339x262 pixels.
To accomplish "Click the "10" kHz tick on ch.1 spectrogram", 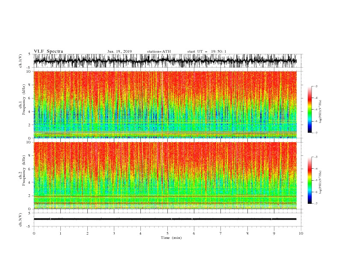I will [x=29, y=71].
